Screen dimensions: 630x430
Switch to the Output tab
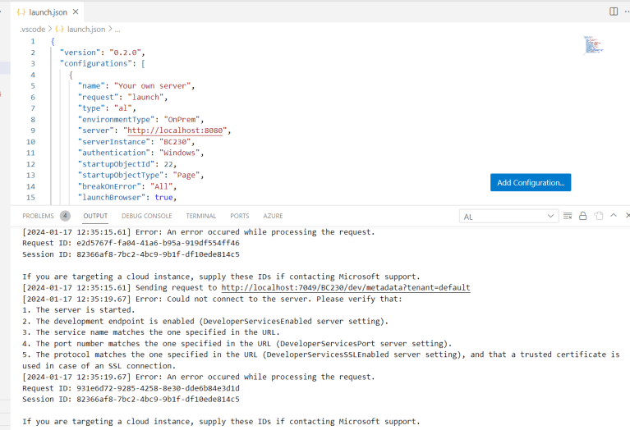point(95,216)
